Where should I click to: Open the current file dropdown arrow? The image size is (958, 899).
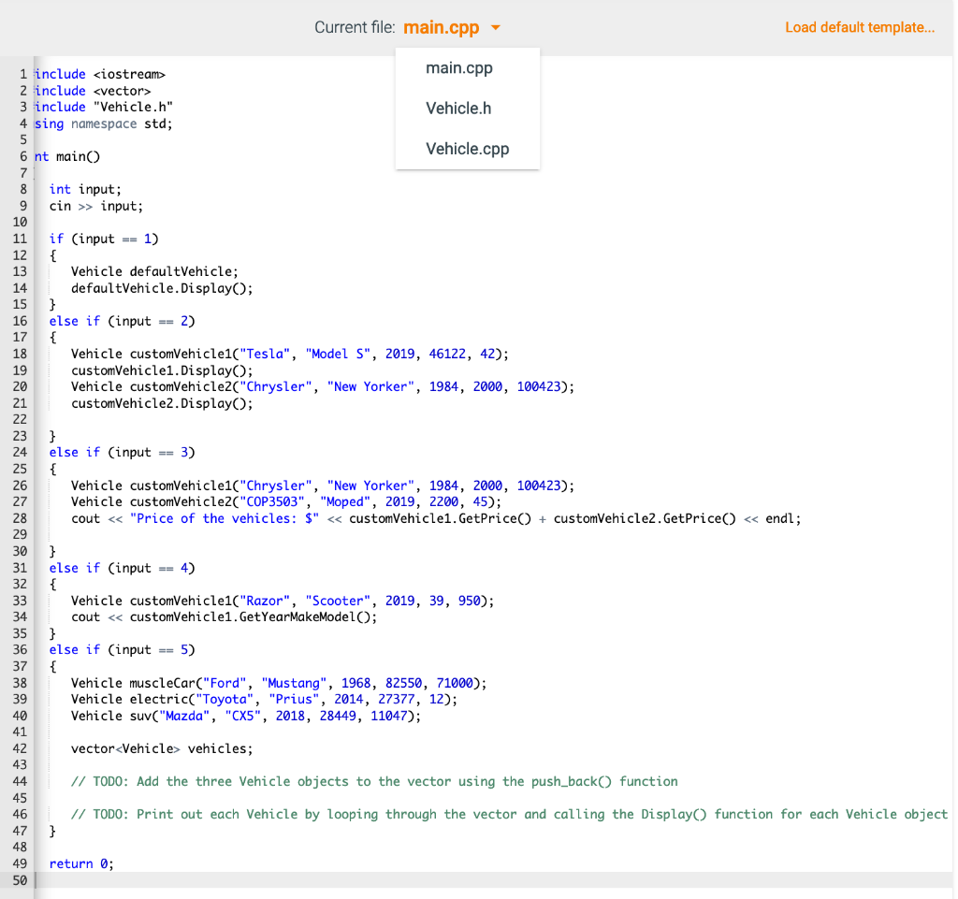click(x=496, y=27)
